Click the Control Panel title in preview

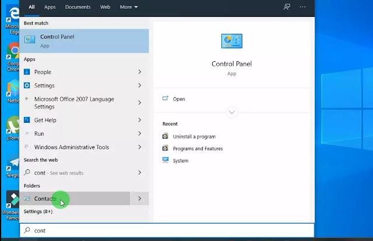pyautogui.click(x=232, y=63)
